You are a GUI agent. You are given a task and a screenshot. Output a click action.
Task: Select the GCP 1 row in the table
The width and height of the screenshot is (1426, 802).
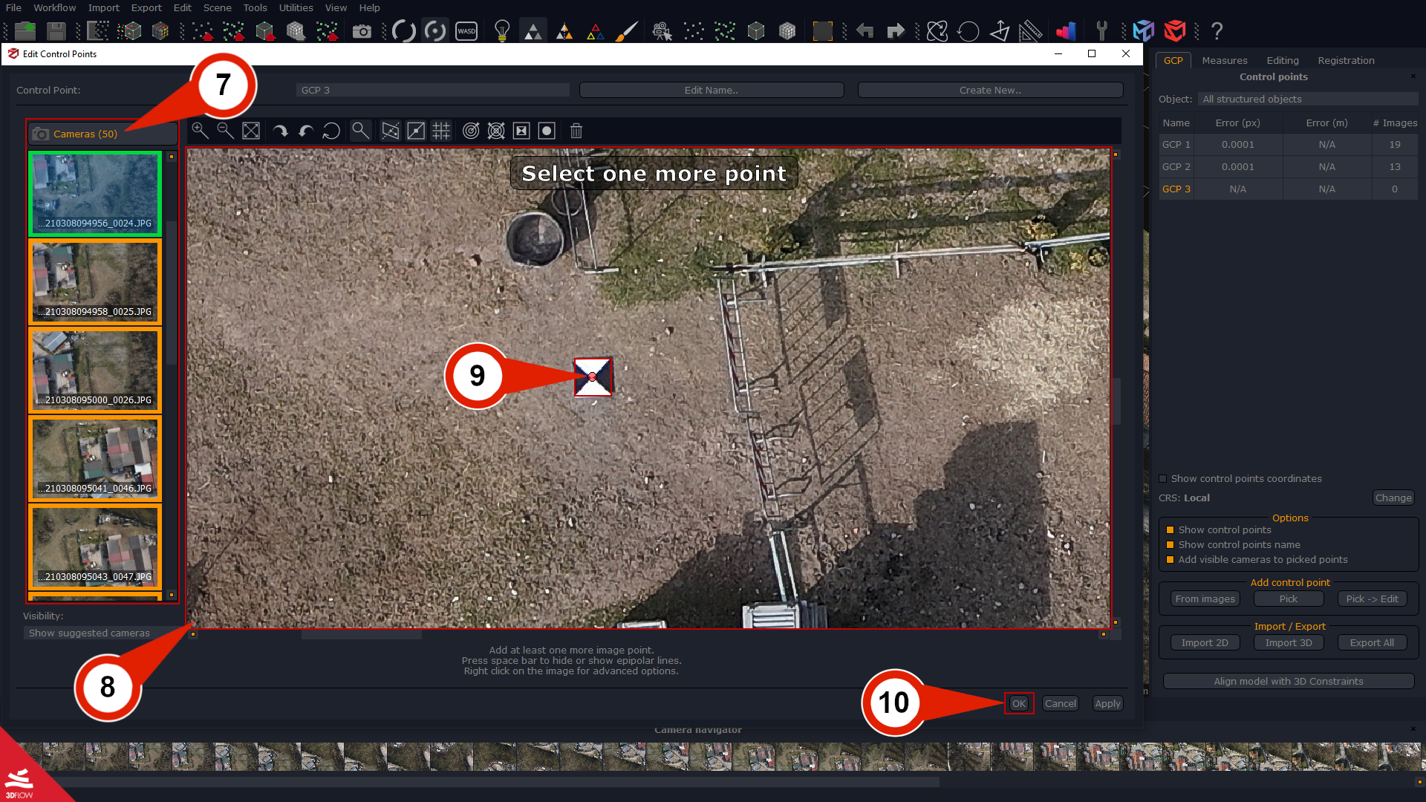1289,145
